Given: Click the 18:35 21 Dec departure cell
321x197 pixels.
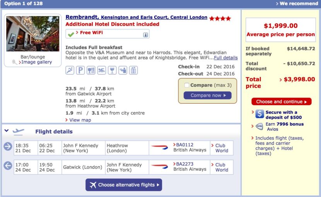Looking at the screenshot, I should (x=26, y=148).
